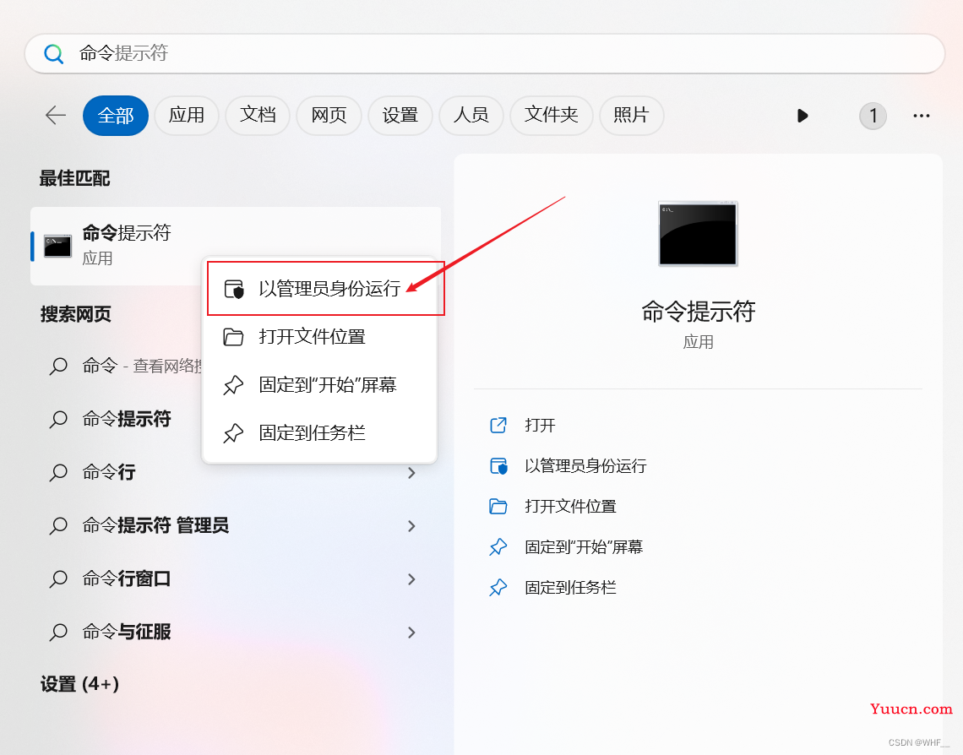Expand the chevron next to 命令行窗口
This screenshot has height=755, width=963.
click(411, 578)
